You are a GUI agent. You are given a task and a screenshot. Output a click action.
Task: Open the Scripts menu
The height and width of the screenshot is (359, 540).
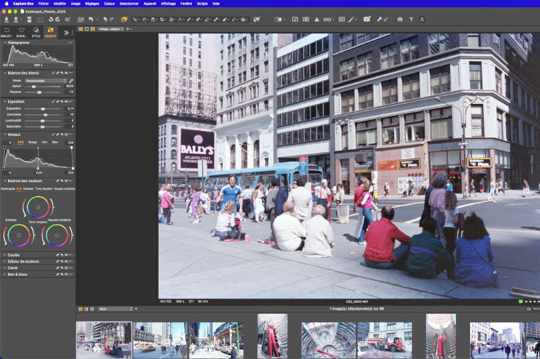coord(202,3)
